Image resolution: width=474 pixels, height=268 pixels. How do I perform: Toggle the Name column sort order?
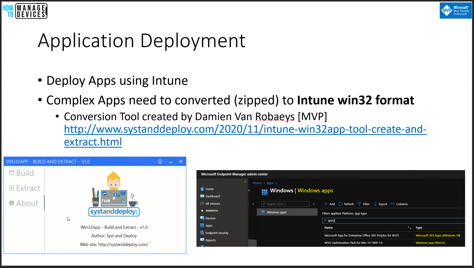pyautogui.click(x=410, y=228)
